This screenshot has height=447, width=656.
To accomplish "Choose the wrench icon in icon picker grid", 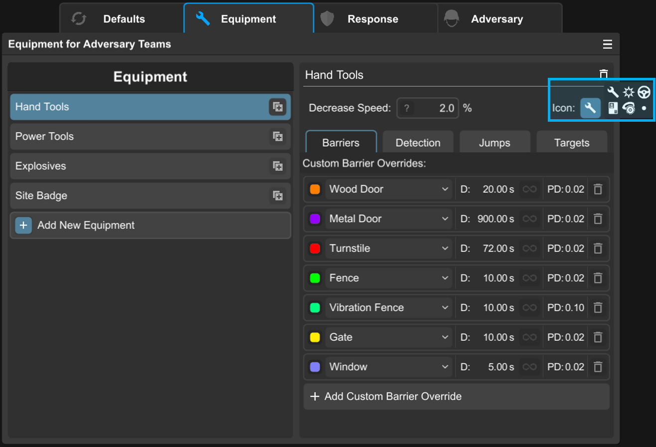I will pos(613,92).
